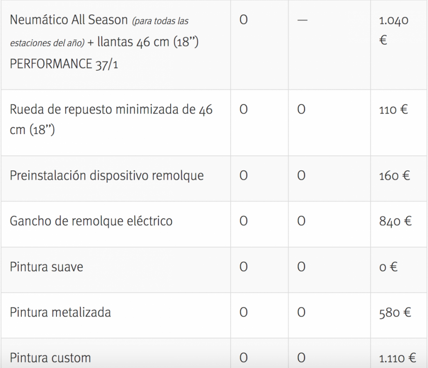Click the 160 € price
Image resolution: width=428 pixels, height=368 pixels.
pos(394,176)
